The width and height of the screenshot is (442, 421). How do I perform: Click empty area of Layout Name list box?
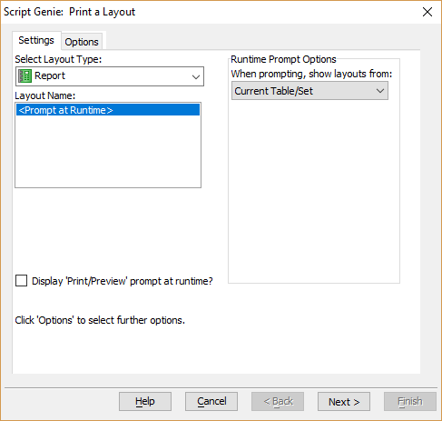pyautogui.click(x=108, y=152)
